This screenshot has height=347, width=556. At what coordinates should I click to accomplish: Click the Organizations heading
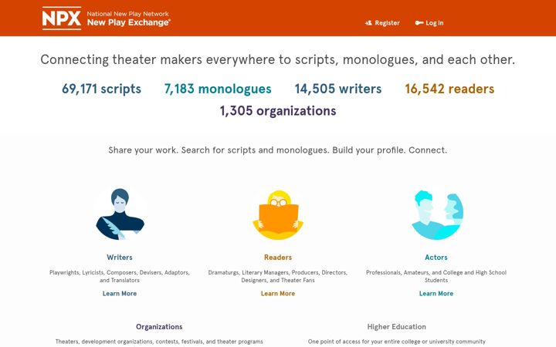(x=159, y=327)
